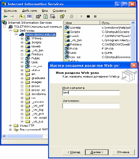This screenshot has height=159, width=139.
Task: Go up one level with folder-up icon
Action: pyautogui.click(x=22, y=16)
